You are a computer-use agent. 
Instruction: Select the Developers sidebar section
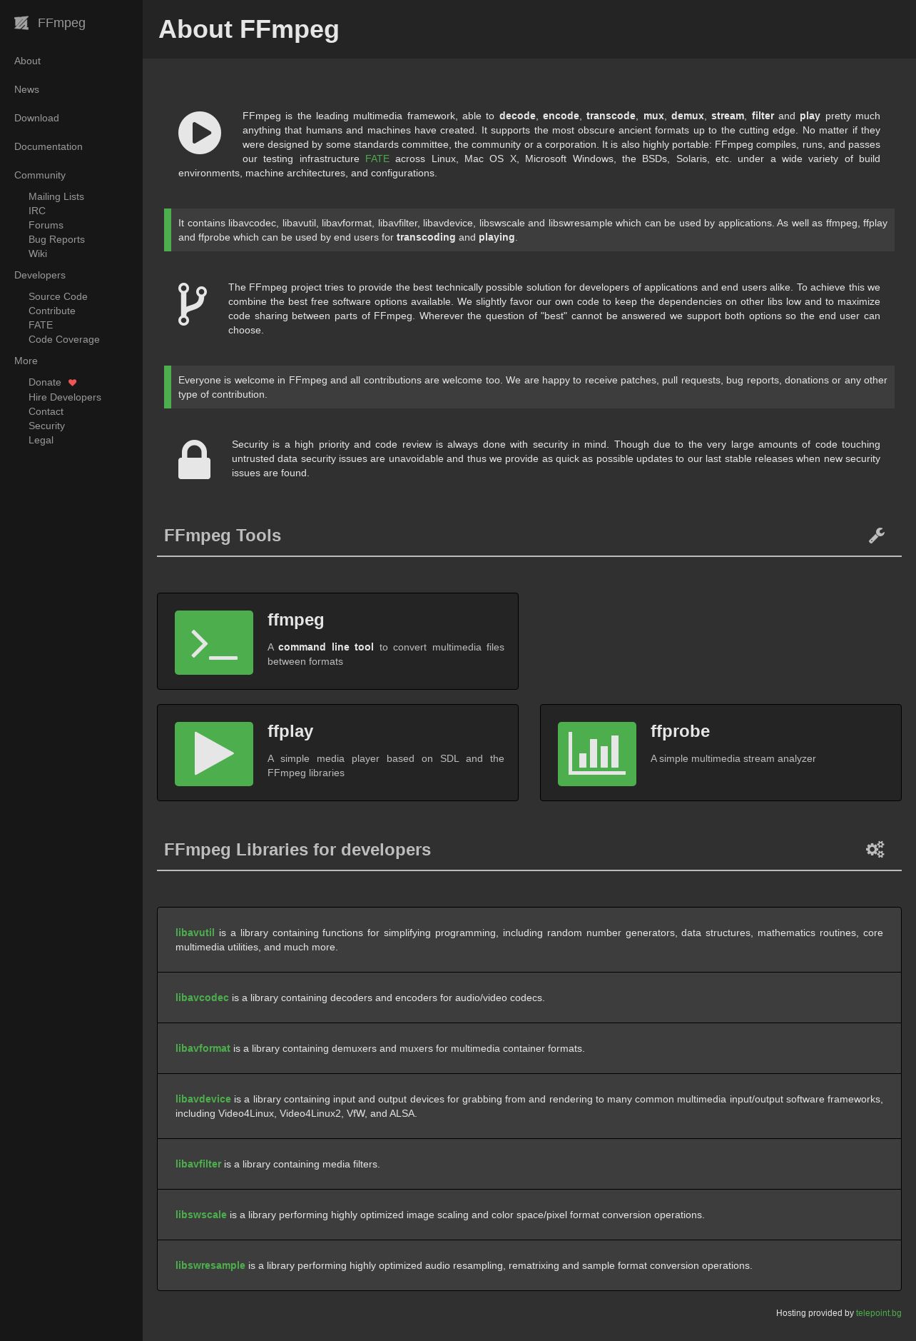(40, 275)
